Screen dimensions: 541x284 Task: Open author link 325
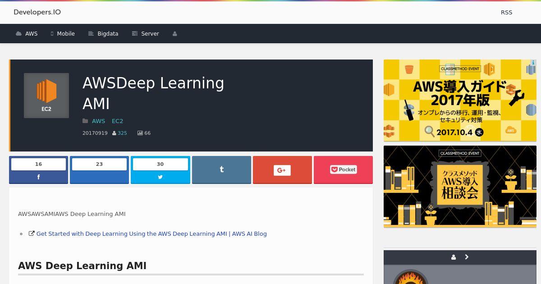pyautogui.click(x=122, y=133)
